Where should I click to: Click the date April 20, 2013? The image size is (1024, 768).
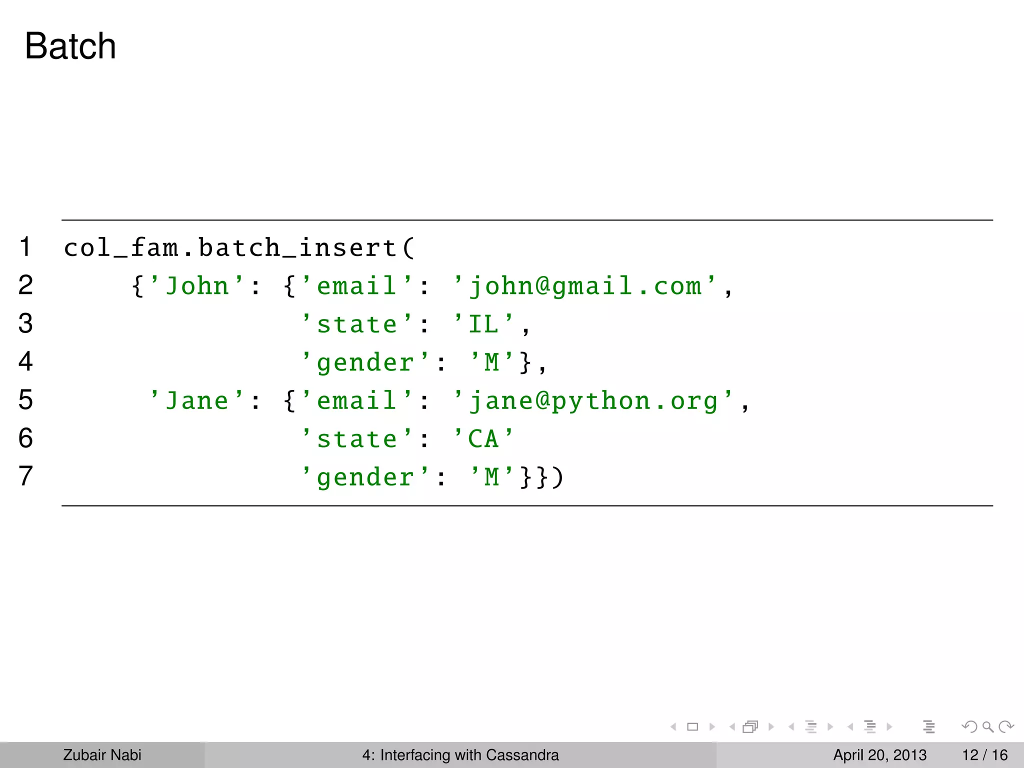click(x=880, y=754)
